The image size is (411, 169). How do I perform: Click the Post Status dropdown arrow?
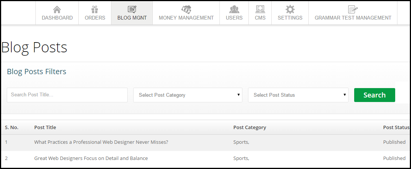(344, 94)
